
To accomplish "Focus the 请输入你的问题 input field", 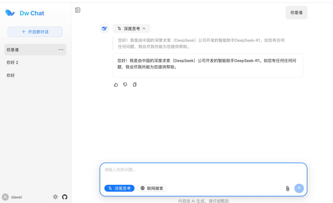I will pos(203,173).
